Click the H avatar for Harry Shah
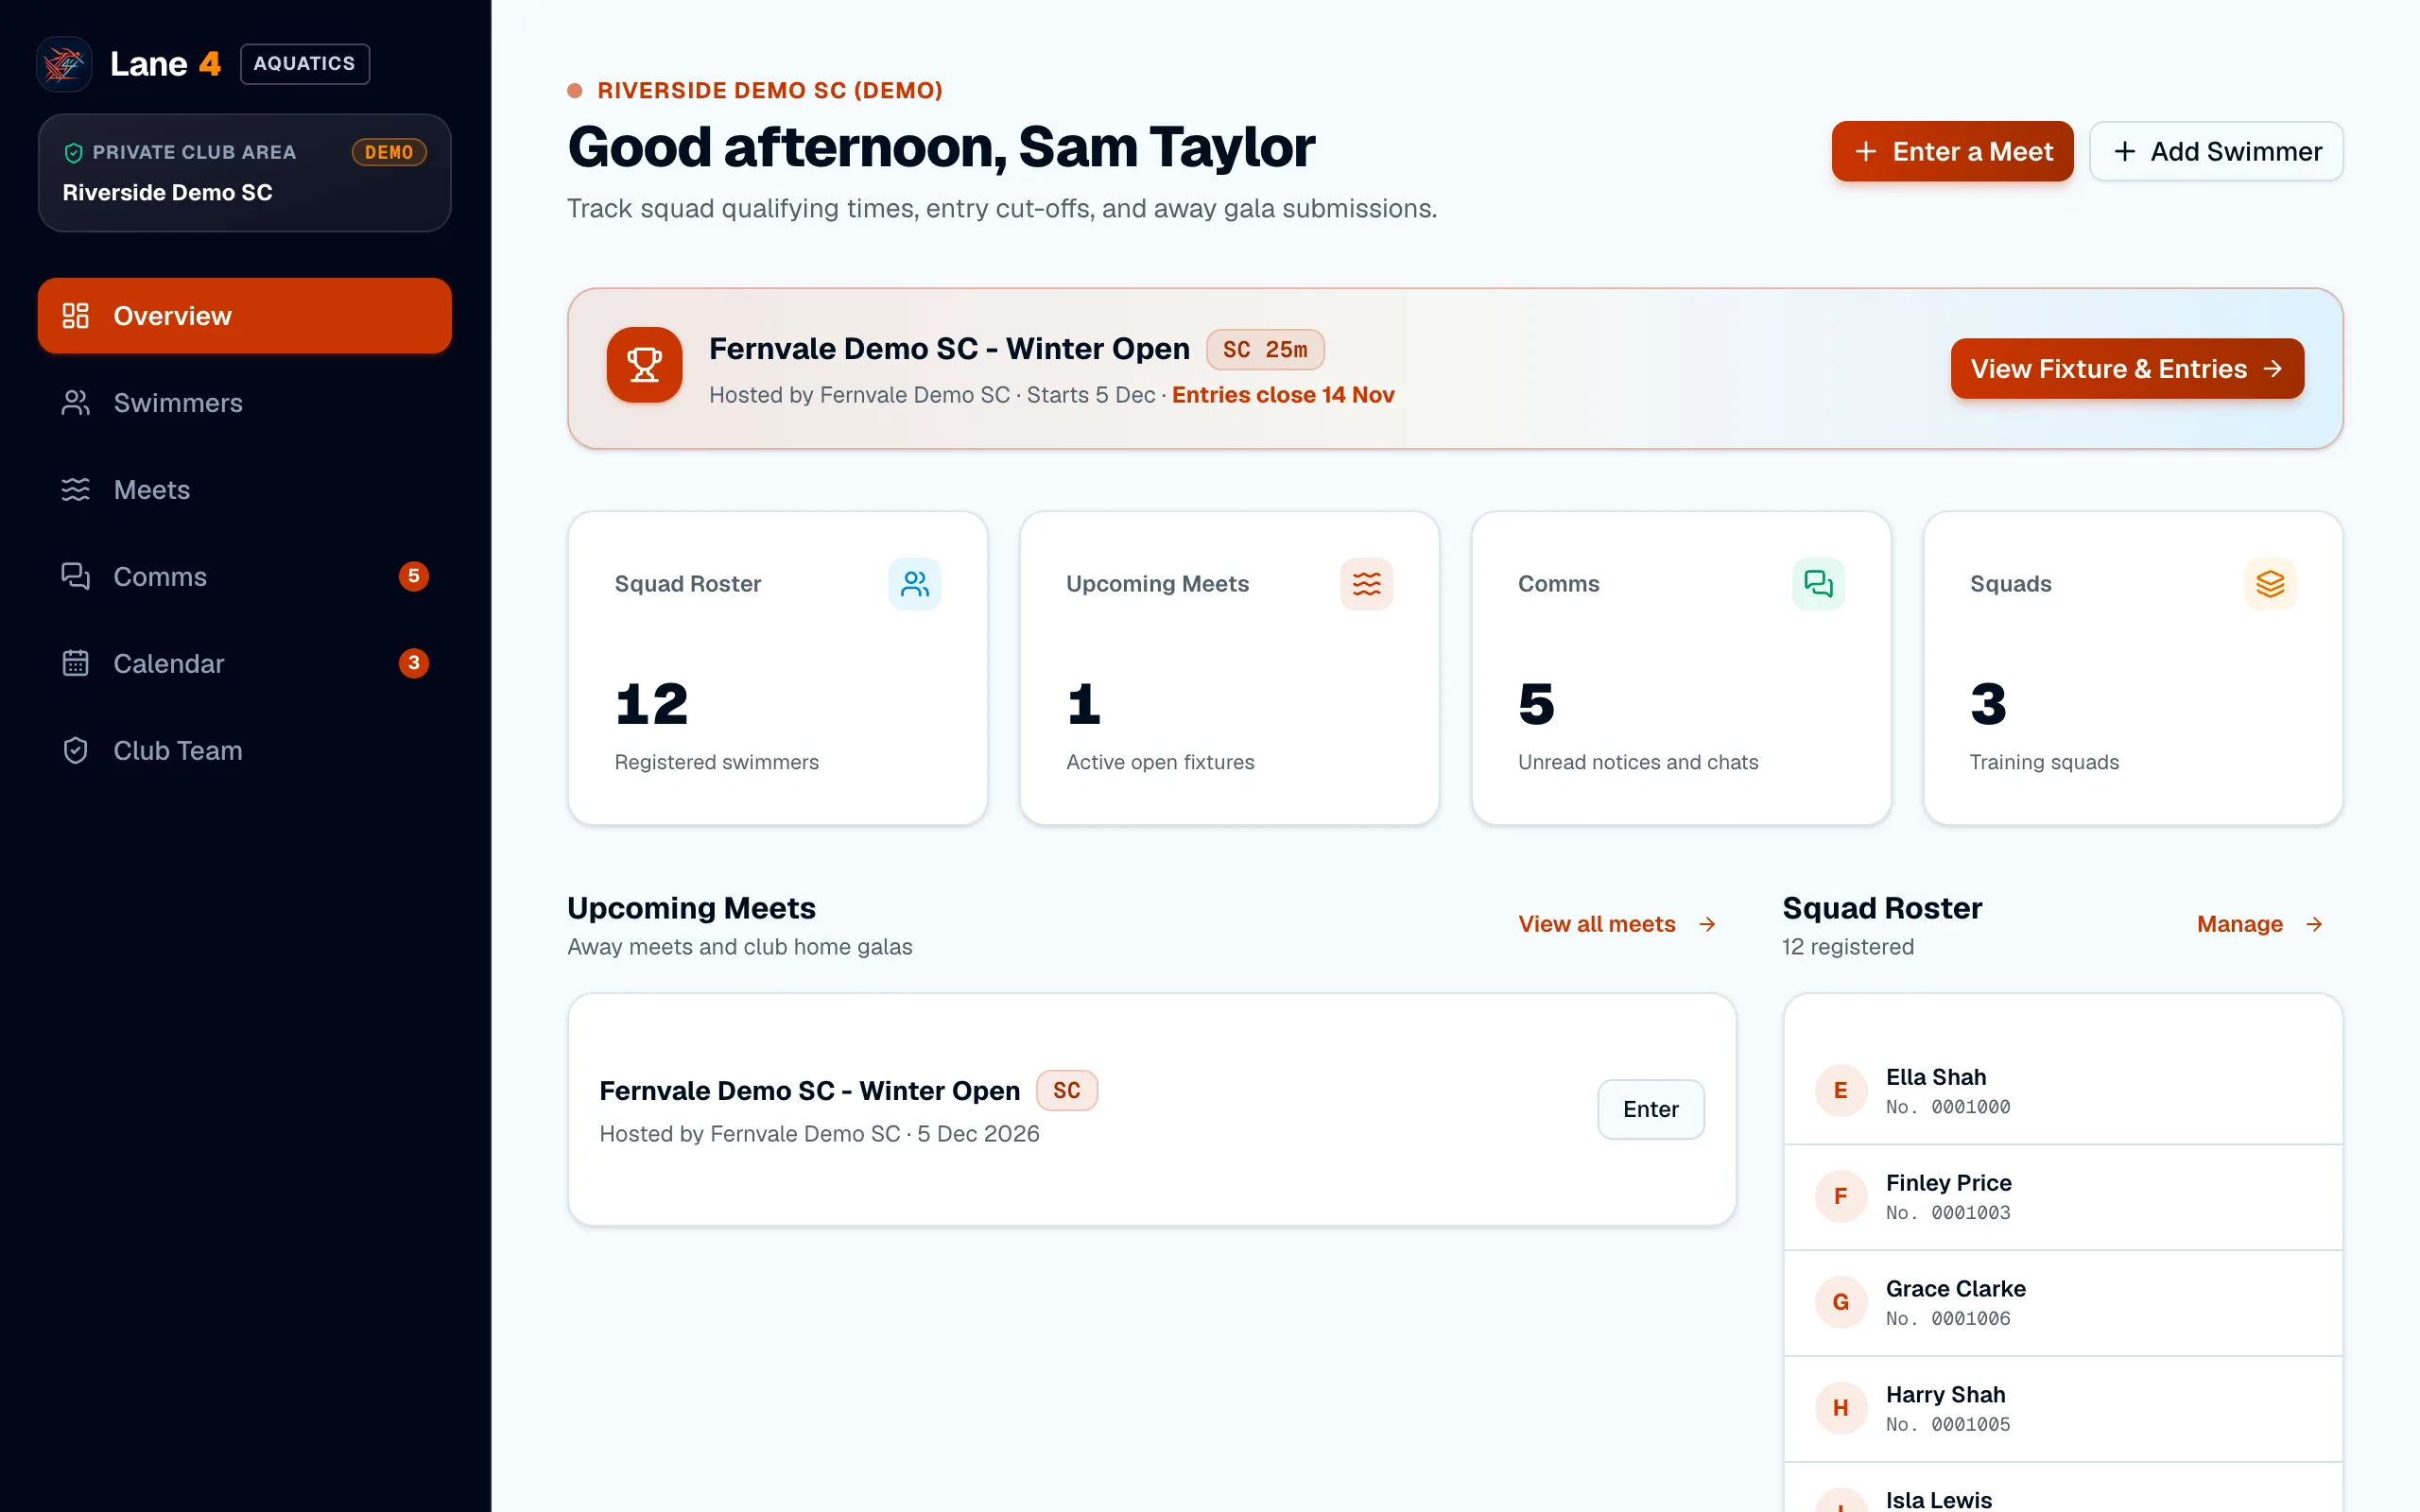Screen dimensions: 2420x1512 1841,1408
